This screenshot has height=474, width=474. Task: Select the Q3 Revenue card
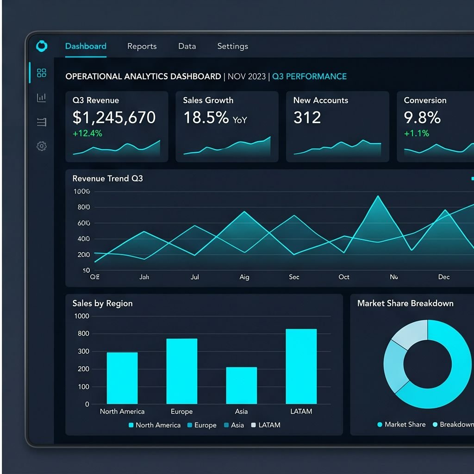(117, 127)
